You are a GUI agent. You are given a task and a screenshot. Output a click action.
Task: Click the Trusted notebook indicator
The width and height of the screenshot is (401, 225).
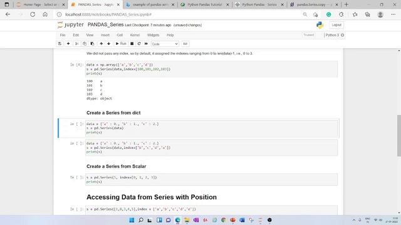pyautogui.click(x=308, y=35)
